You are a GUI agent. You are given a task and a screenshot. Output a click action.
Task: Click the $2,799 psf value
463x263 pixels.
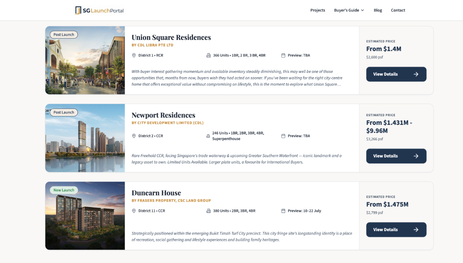(x=375, y=213)
